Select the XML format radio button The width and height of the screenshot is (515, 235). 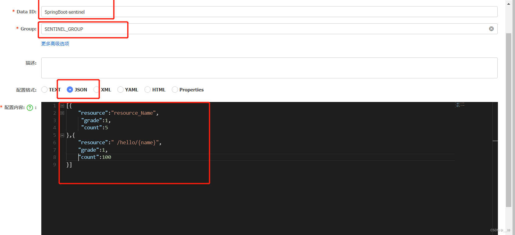(x=96, y=90)
